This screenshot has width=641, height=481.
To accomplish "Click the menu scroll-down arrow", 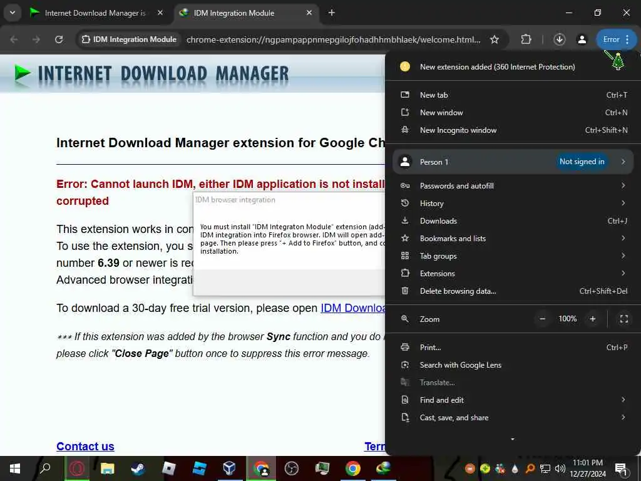I will (513, 439).
